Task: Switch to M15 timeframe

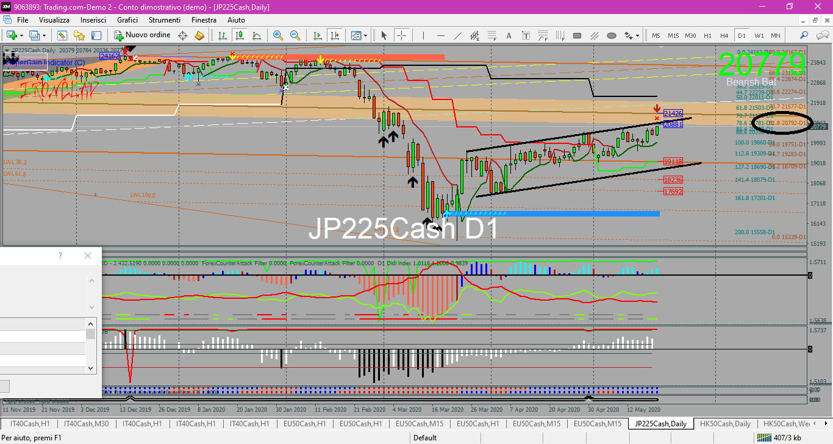Action: tap(673, 35)
